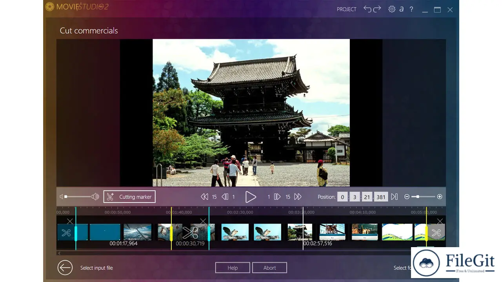Click the timeline ruler at 00:04:10,000
The width and height of the screenshot is (502, 282).
(363, 212)
